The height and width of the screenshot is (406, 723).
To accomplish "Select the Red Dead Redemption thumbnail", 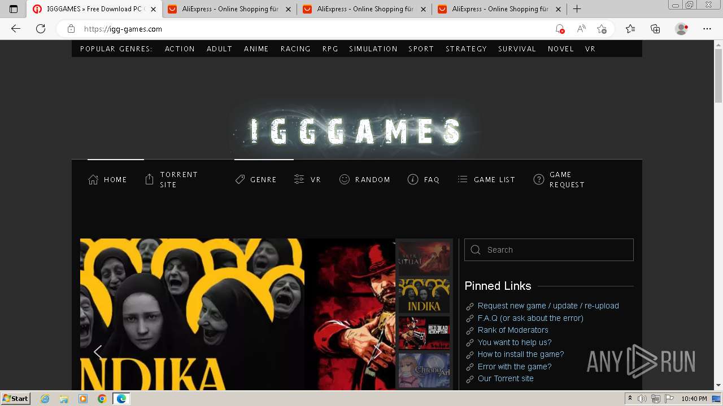I will [424, 333].
